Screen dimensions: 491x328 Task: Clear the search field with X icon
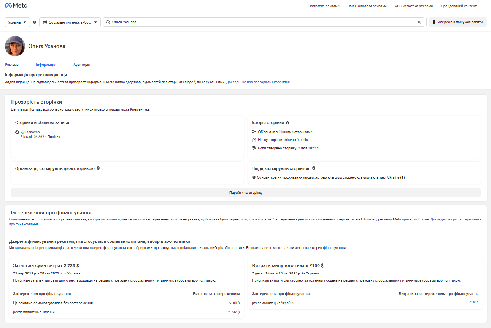419,22
